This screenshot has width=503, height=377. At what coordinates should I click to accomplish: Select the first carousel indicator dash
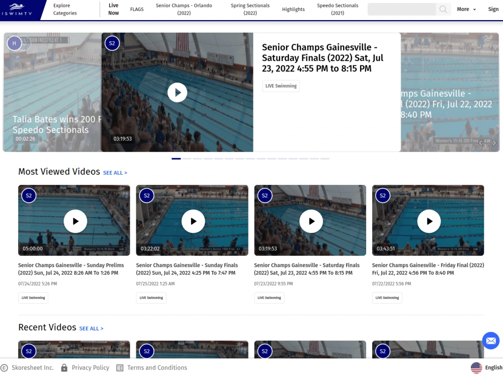click(176, 159)
